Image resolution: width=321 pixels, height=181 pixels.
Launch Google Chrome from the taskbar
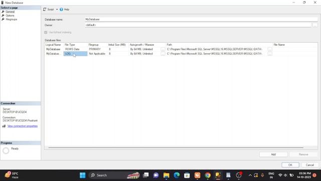[x=208, y=175]
